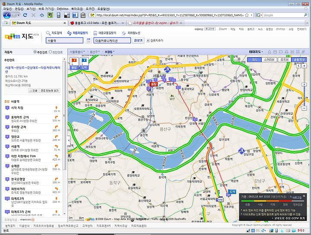311x235 pixels.
Task: Reload the page with the refresh icon
Action: [x=25, y=15]
